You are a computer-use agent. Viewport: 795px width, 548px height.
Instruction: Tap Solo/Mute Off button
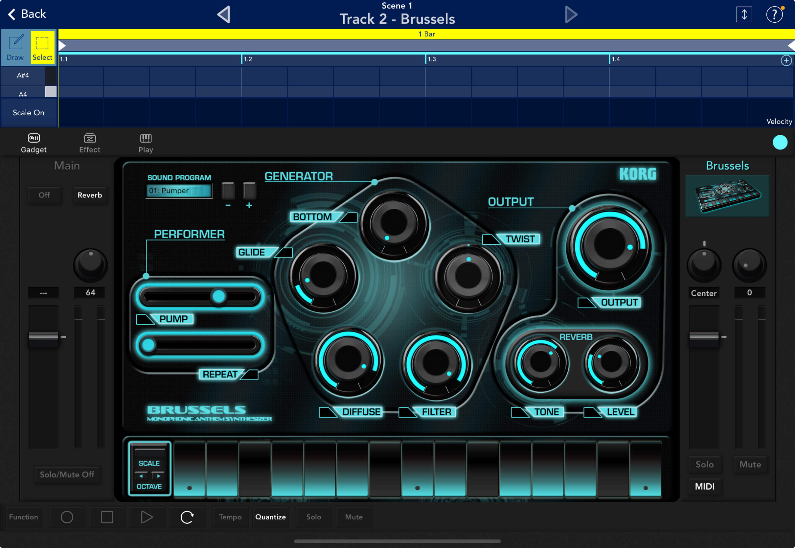tap(67, 474)
